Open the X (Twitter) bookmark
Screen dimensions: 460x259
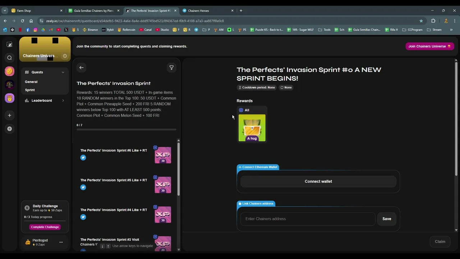tap(66, 30)
